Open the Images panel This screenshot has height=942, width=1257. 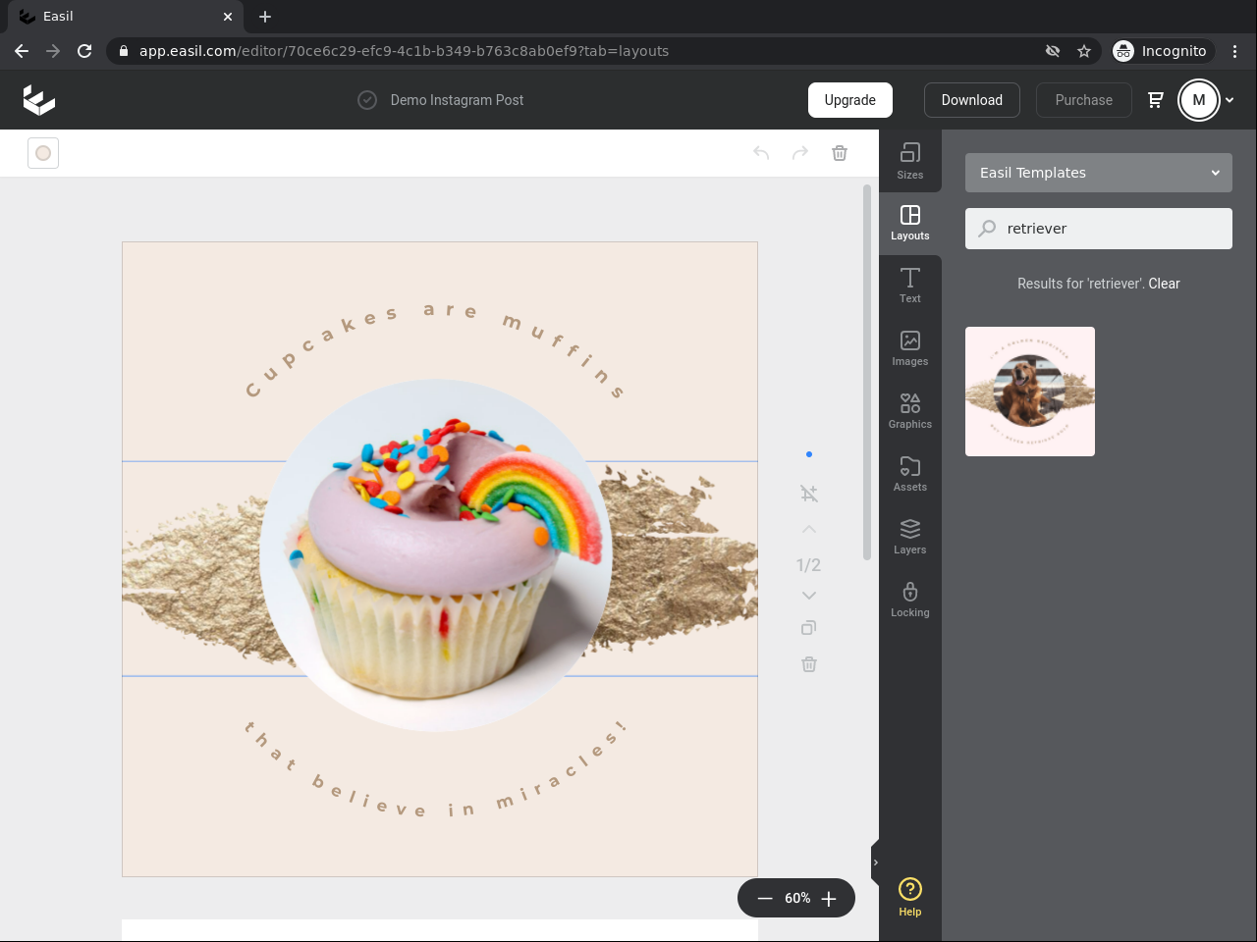[910, 349]
